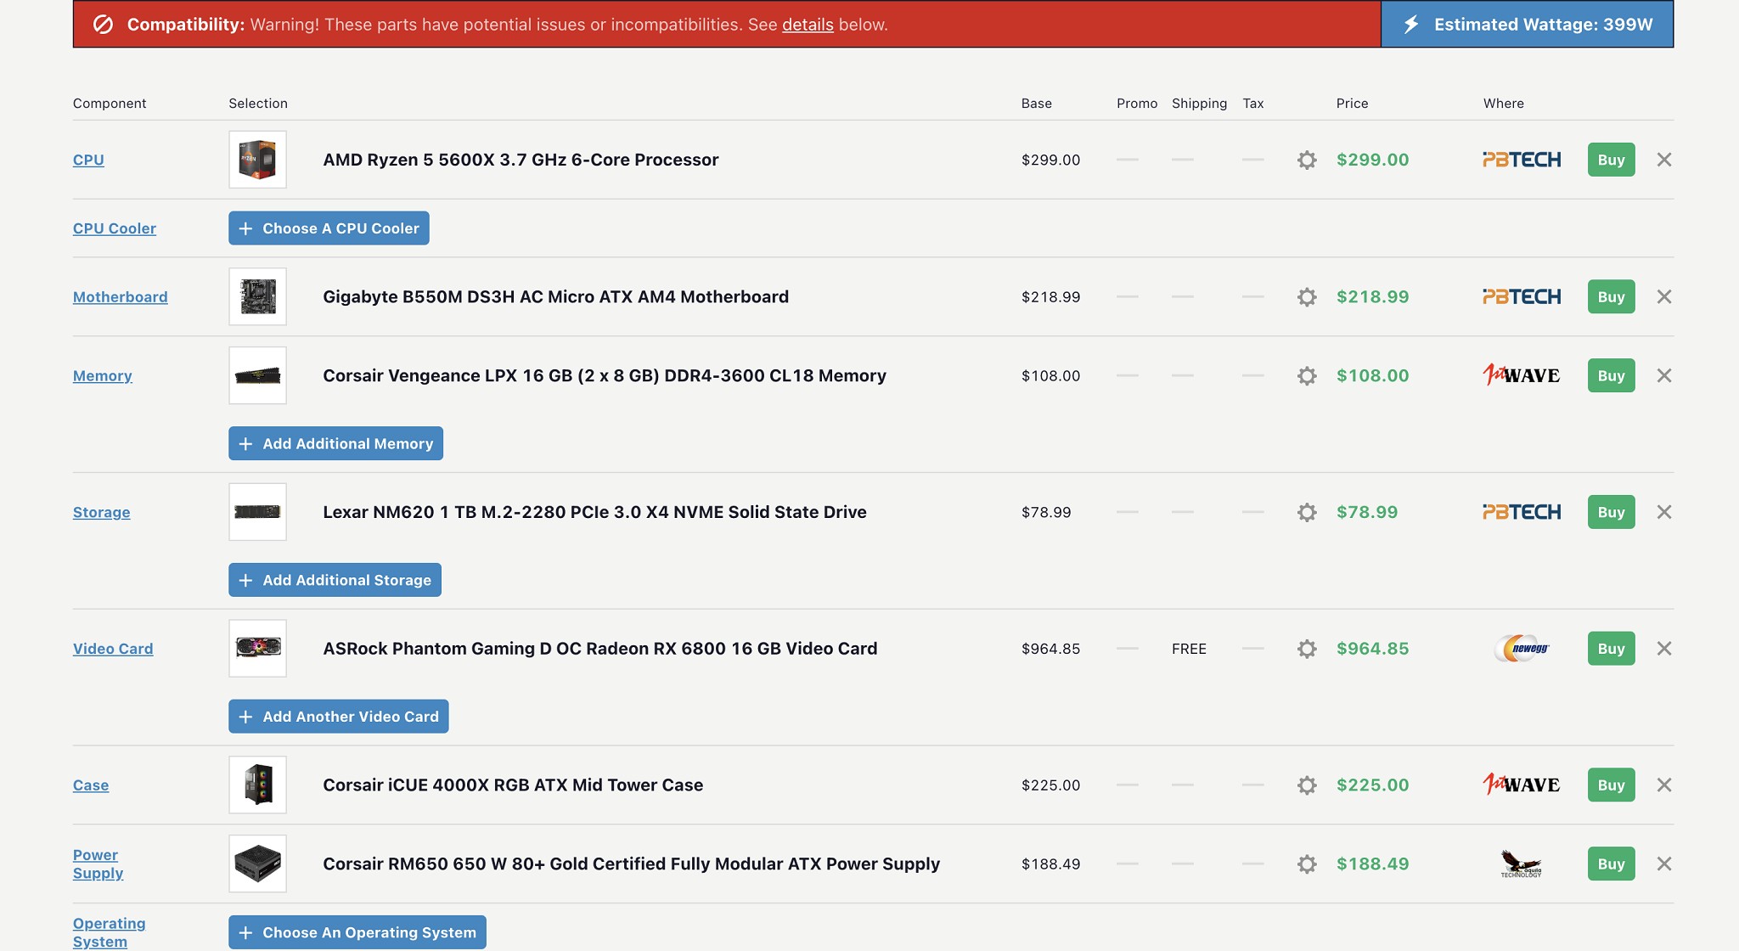Buy the AMD Ryzen 5 5600X processor
Viewport: 1739px width, 951px height.
(1611, 160)
